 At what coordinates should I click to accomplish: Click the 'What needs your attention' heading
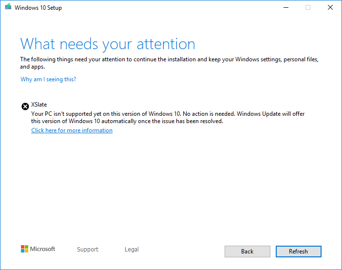coord(108,44)
